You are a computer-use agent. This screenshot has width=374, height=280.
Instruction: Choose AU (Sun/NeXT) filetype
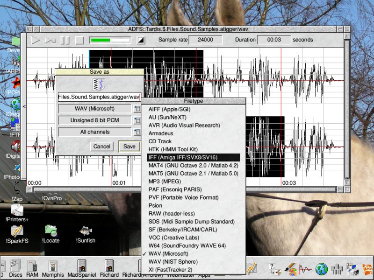(193, 118)
